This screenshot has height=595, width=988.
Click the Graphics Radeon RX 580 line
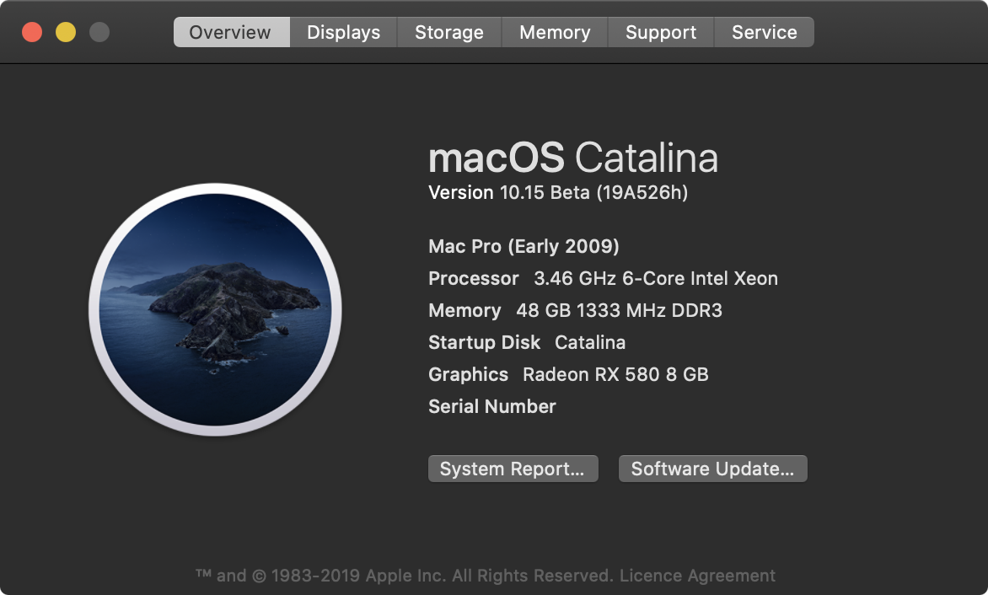(568, 374)
